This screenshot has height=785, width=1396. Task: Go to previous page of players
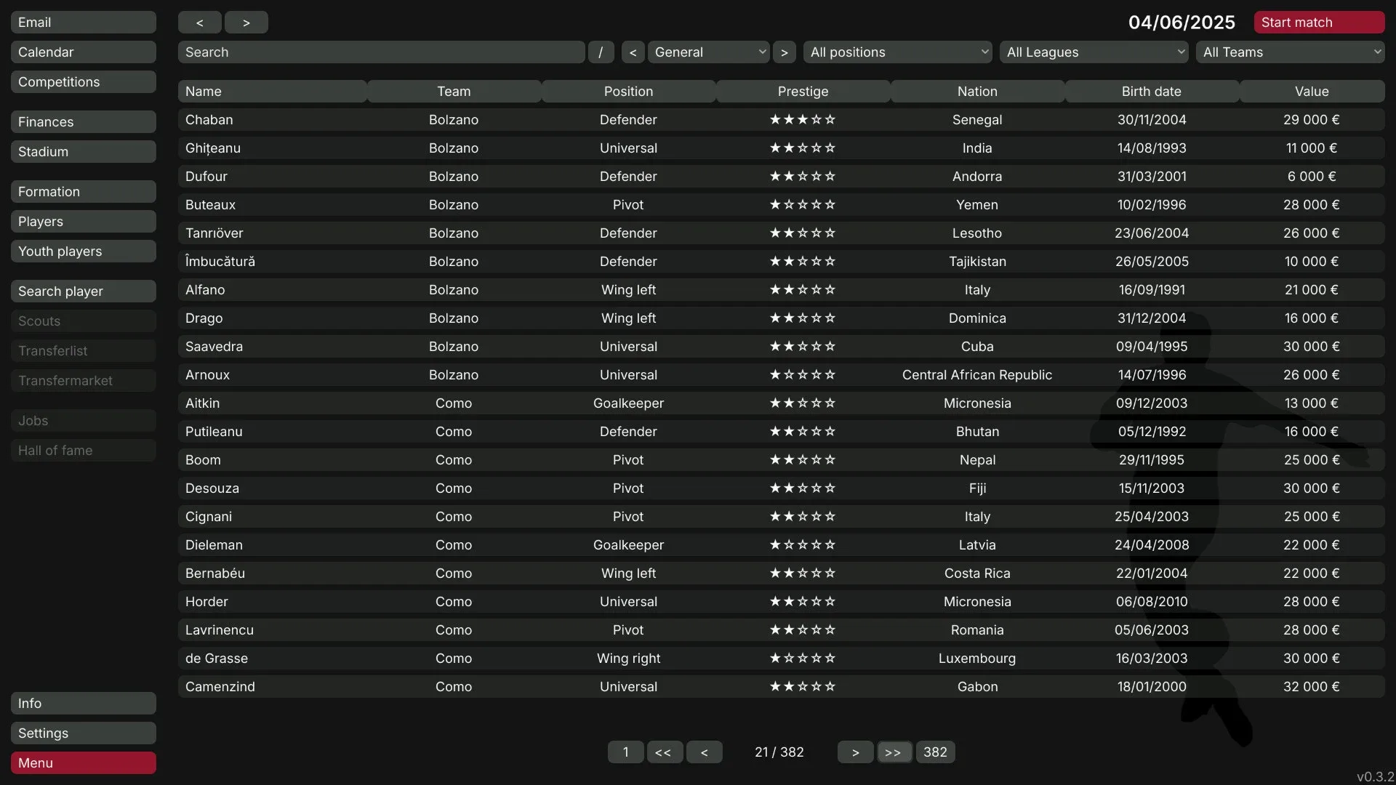tap(704, 752)
